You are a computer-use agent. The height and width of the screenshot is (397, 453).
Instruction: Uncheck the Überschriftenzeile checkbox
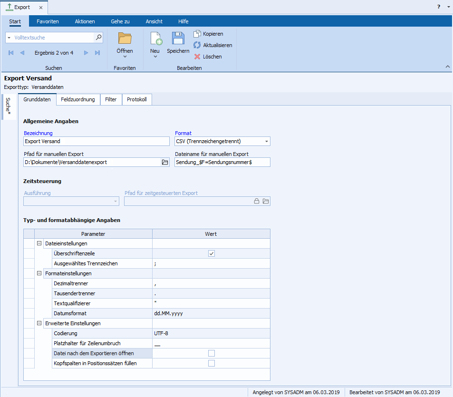tap(212, 253)
